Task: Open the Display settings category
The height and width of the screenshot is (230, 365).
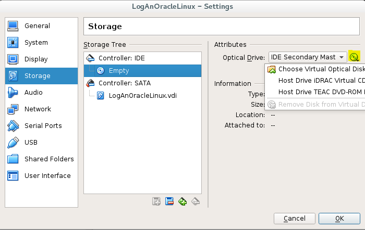Action: tap(41, 59)
